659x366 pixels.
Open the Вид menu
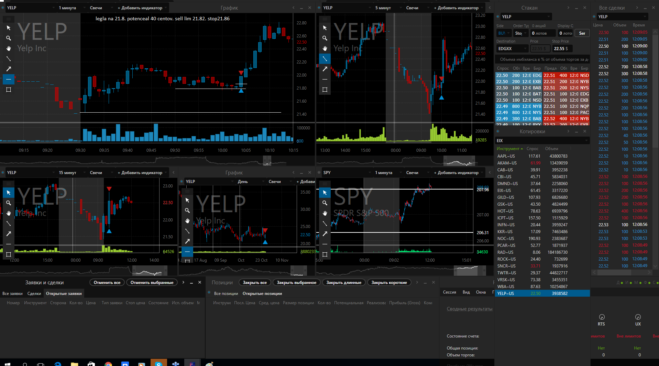click(466, 292)
